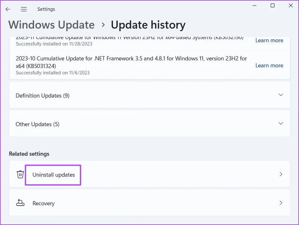This screenshot has height=225, width=299.
Task: Open the Uninstall updates setting
Action: click(150, 174)
